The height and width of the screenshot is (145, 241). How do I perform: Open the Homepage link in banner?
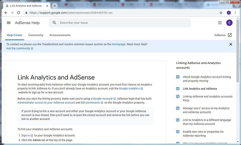[118, 44]
